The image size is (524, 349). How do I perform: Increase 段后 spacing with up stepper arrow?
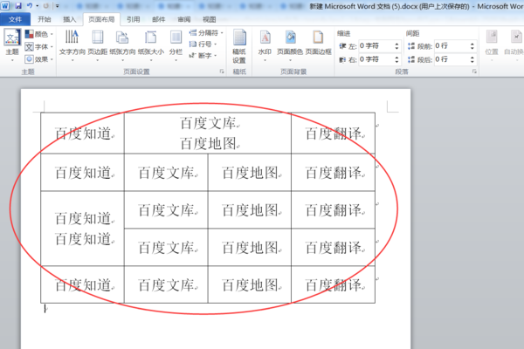pyautogui.click(x=472, y=57)
